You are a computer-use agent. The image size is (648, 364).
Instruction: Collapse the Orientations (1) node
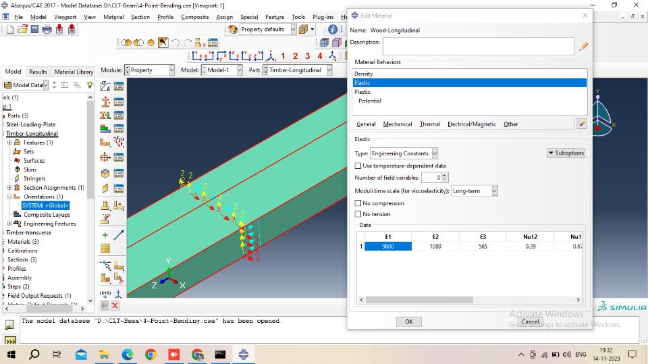pos(9,197)
